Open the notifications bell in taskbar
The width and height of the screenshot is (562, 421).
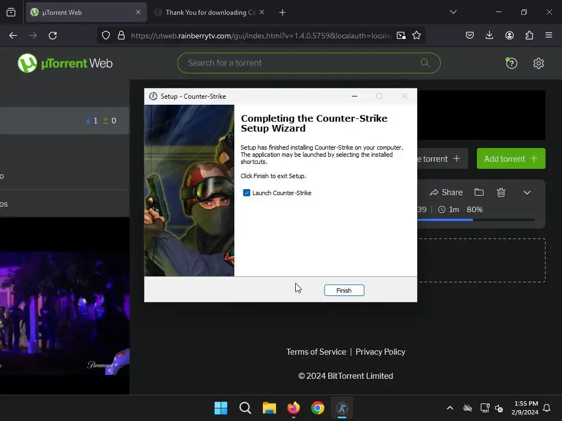tap(547, 408)
